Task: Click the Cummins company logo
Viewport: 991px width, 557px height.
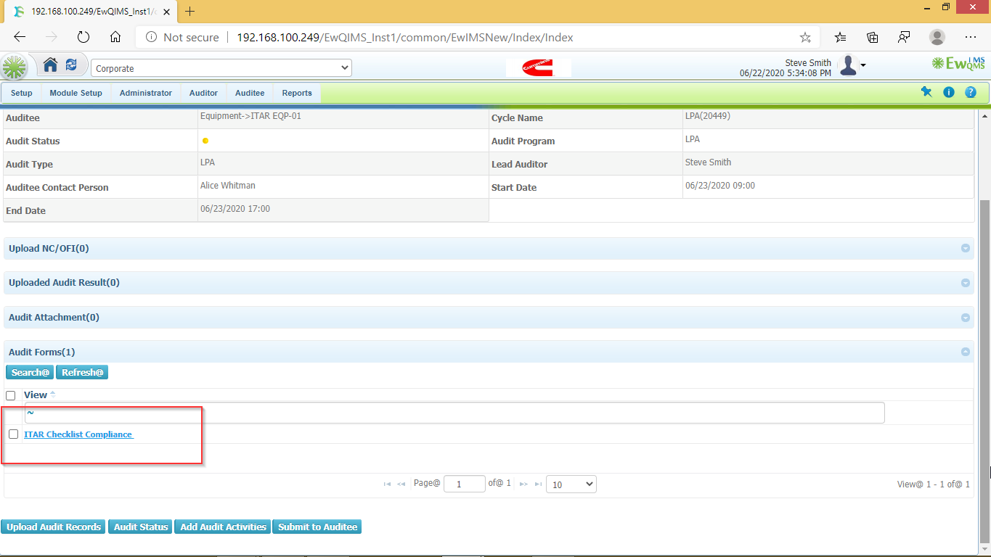Action: [x=538, y=67]
